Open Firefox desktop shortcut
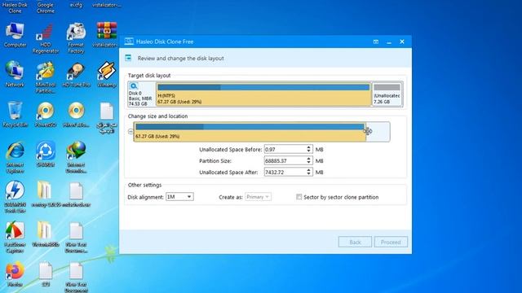Image resolution: width=522 pixels, height=293 pixels. point(15,274)
